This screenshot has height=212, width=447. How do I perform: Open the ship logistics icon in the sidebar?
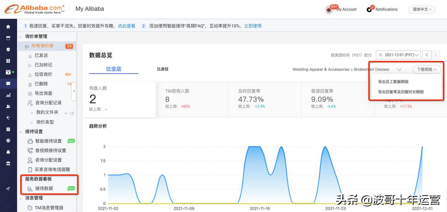tap(8, 152)
